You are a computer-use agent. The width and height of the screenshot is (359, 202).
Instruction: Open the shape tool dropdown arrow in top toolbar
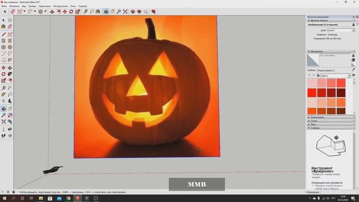(x=45, y=11)
